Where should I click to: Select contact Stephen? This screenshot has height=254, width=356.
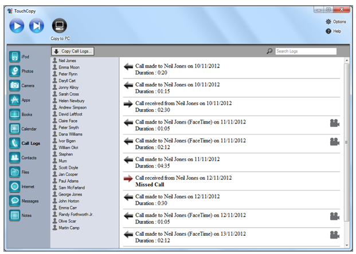[62, 154]
